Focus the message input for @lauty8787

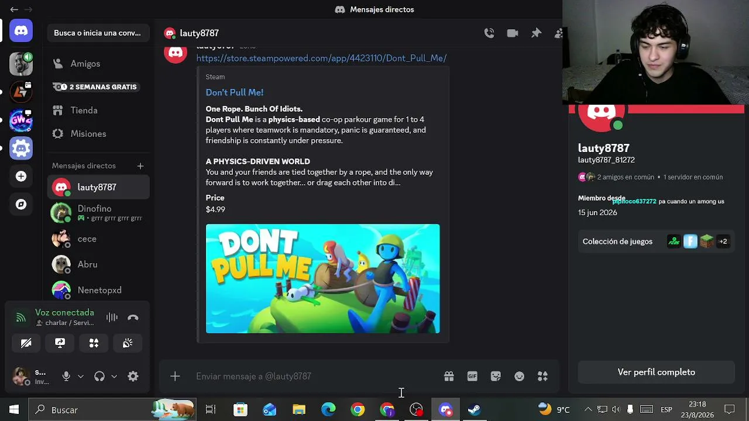pyautogui.click(x=316, y=377)
